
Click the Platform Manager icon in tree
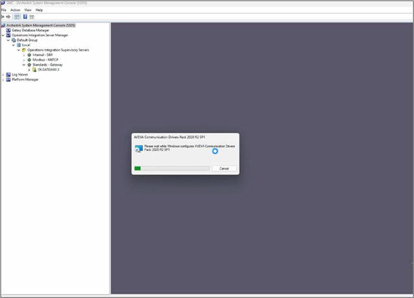click(8, 79)
